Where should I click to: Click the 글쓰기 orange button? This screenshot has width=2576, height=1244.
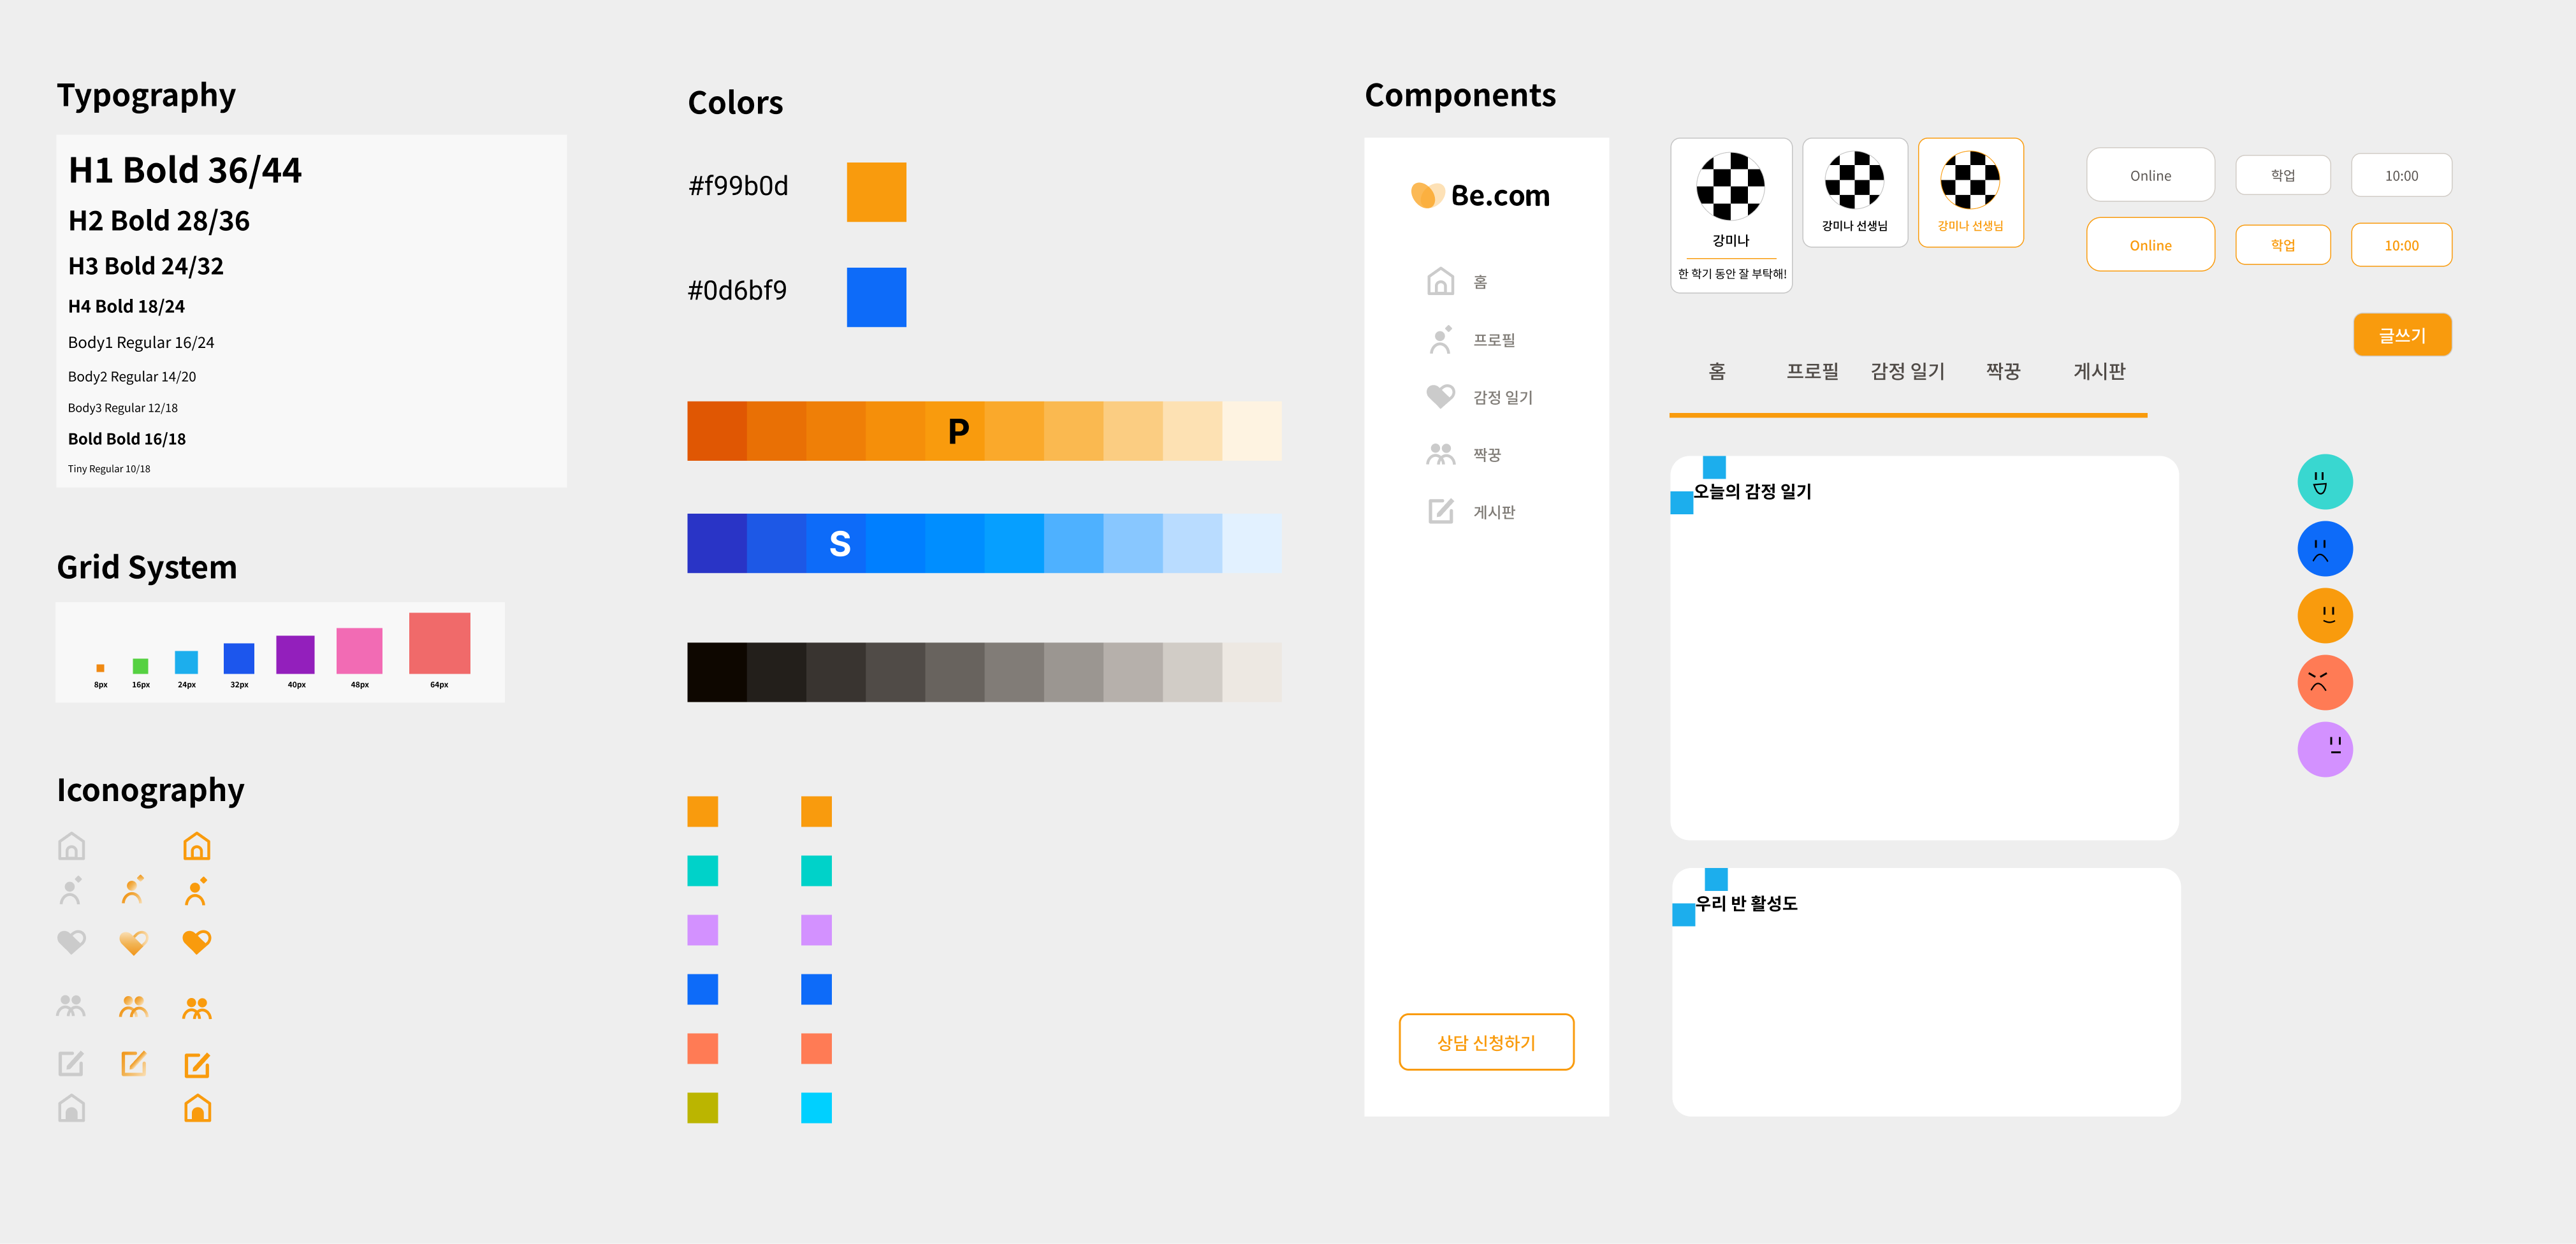click(2402, 335)
